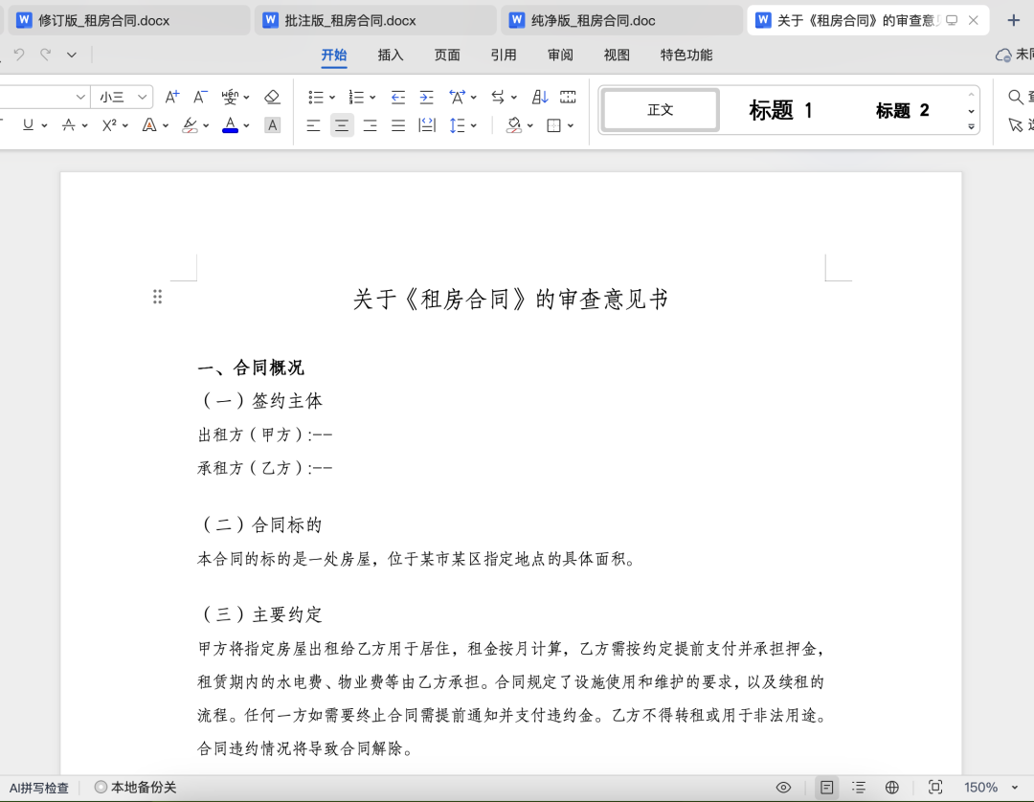Switch to web layout view

point(892,788)
